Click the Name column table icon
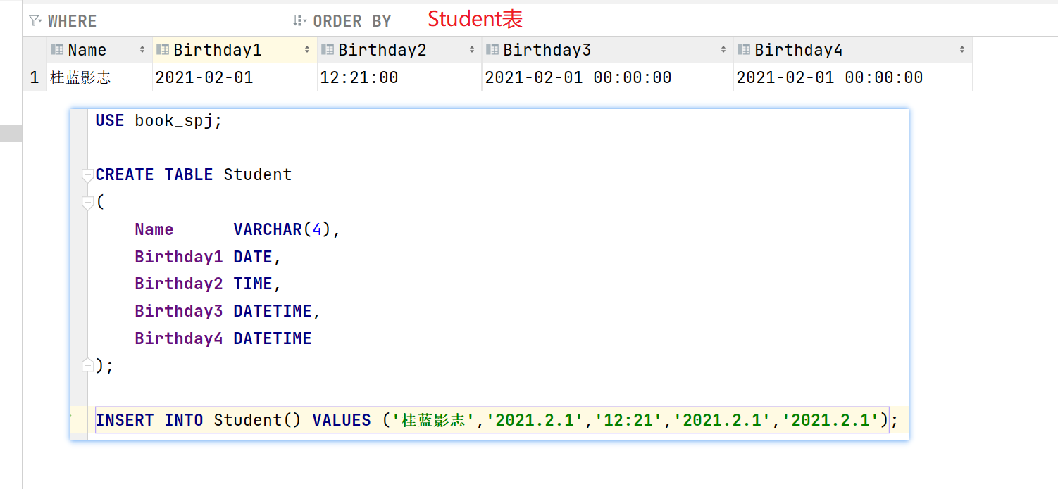Viewport: 1058px width, 489px height. (58, 50)
